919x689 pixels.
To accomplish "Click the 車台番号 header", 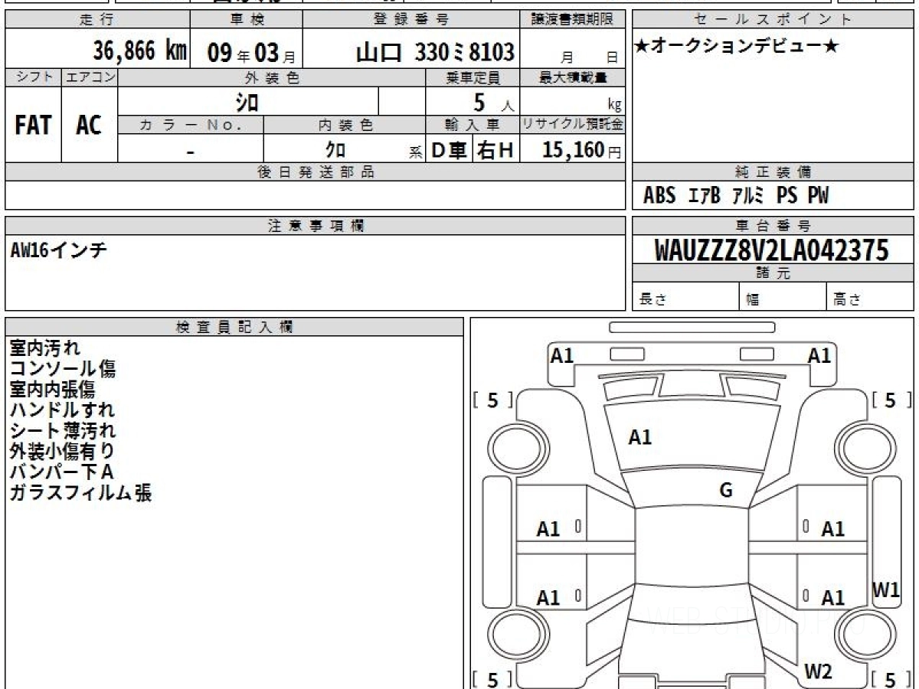I will point(773,226).
